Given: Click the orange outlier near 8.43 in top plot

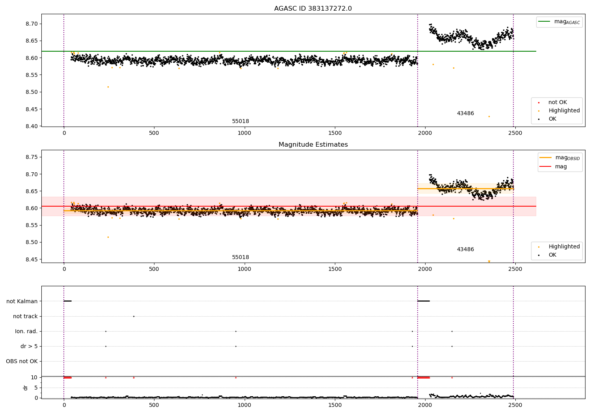Looking at the screenshot, I should coord(489,116).
